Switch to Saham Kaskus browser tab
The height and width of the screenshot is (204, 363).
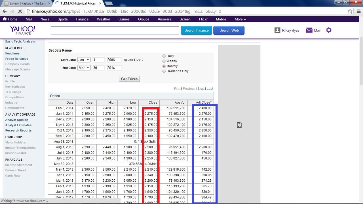point(27,3)
